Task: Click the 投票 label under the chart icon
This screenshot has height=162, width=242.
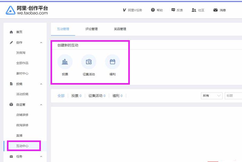Action: tap(65, 74)
